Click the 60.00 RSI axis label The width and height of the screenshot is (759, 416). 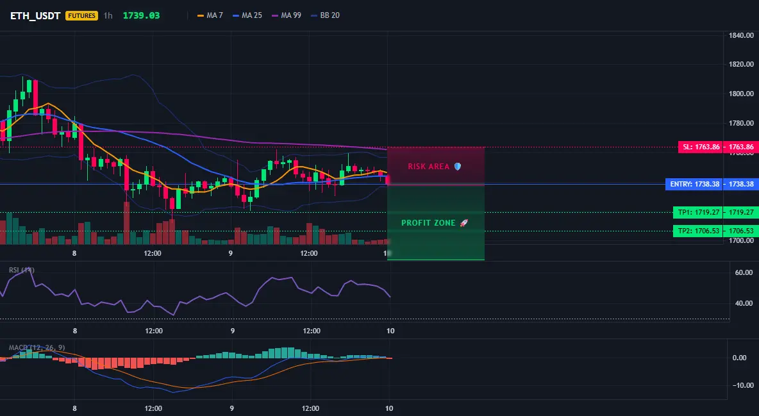click(744, 272)
